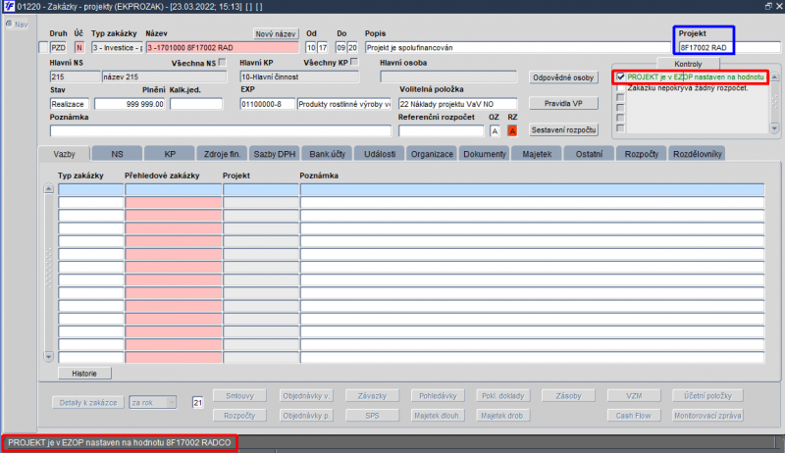This screenshot has height=453, width=785.
Task: Open the KP tab
Action: (x=170, y=154)
